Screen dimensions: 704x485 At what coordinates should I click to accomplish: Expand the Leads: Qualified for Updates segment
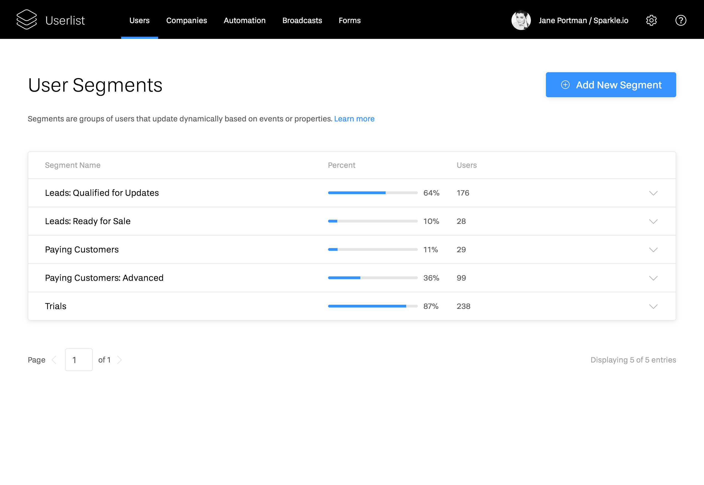(x=653, y=193)
